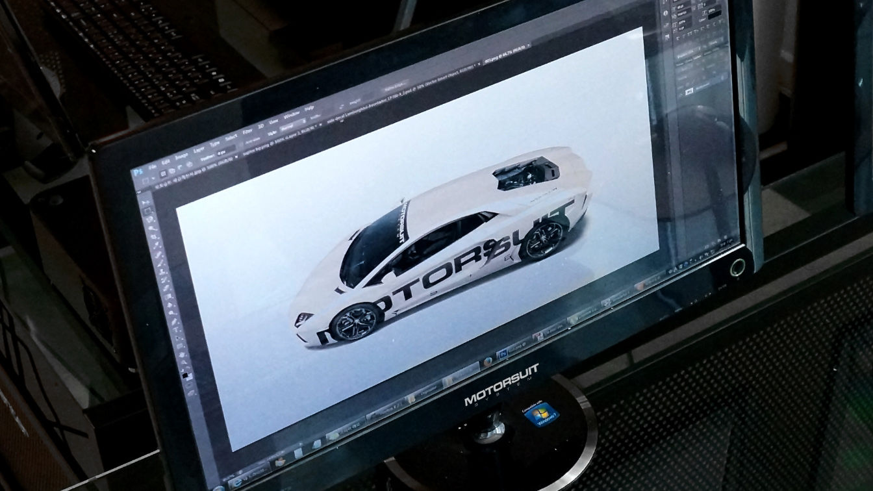
Task: Select the Brush tool
Action: [160, 263]
